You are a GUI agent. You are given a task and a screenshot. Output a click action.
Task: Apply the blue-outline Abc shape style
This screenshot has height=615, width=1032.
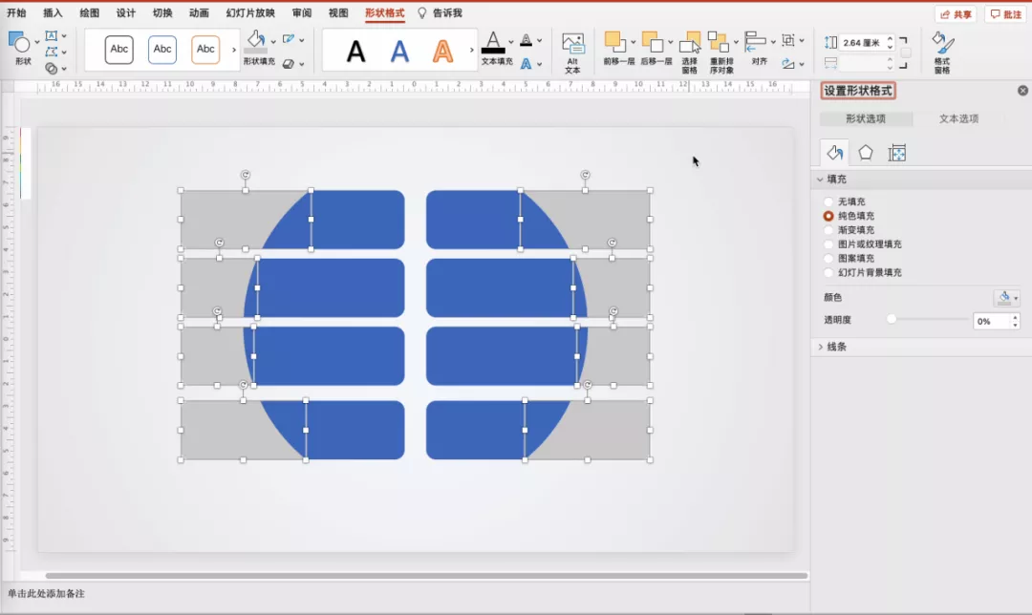(162, 50)
